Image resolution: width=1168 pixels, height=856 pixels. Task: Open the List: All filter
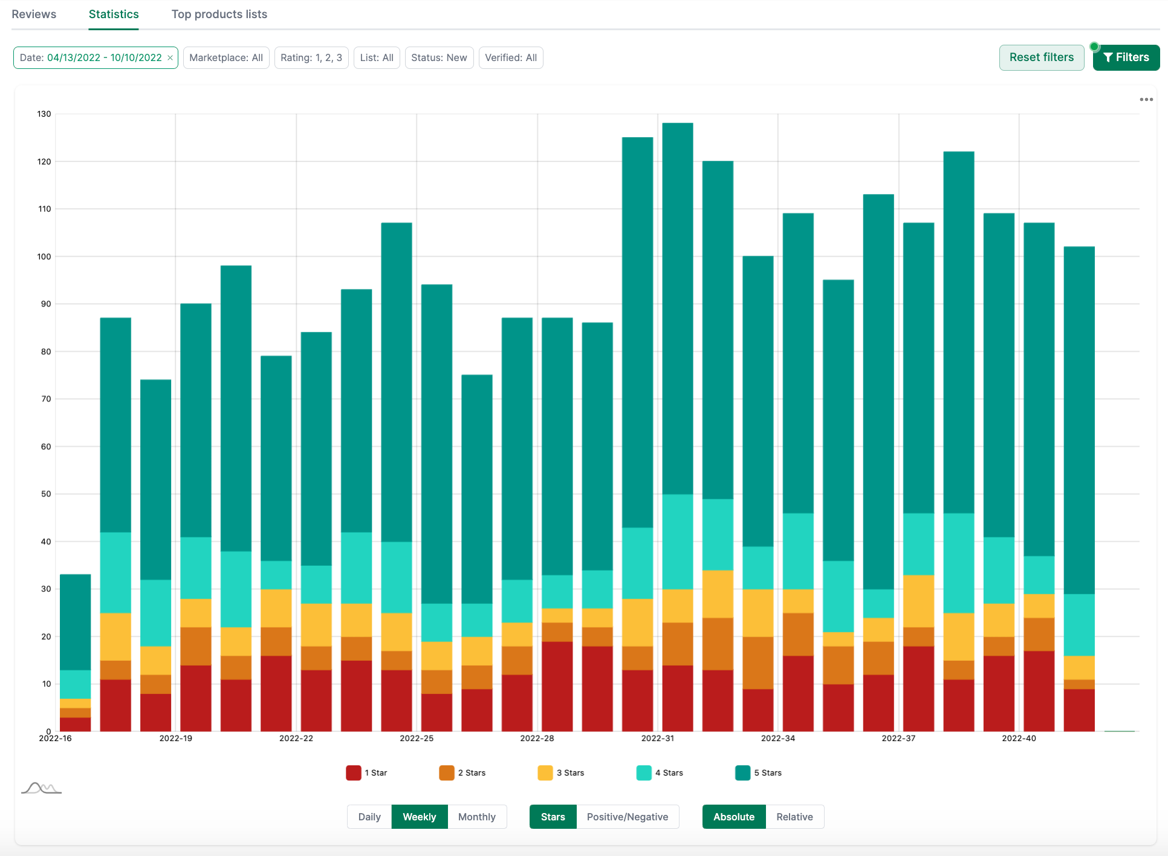[x=377, y=58]
